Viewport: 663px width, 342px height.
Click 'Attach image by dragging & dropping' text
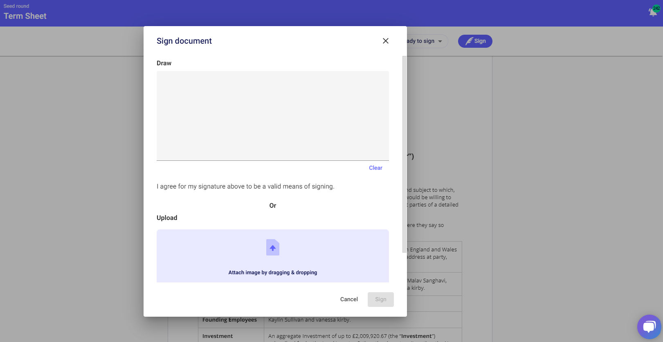[x=272, y=272]
